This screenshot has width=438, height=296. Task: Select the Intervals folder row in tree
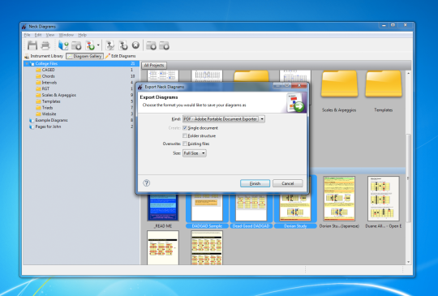click(81, 83)
